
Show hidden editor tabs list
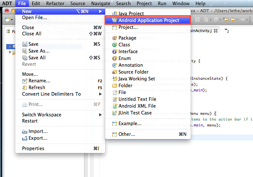click(227, 30)
